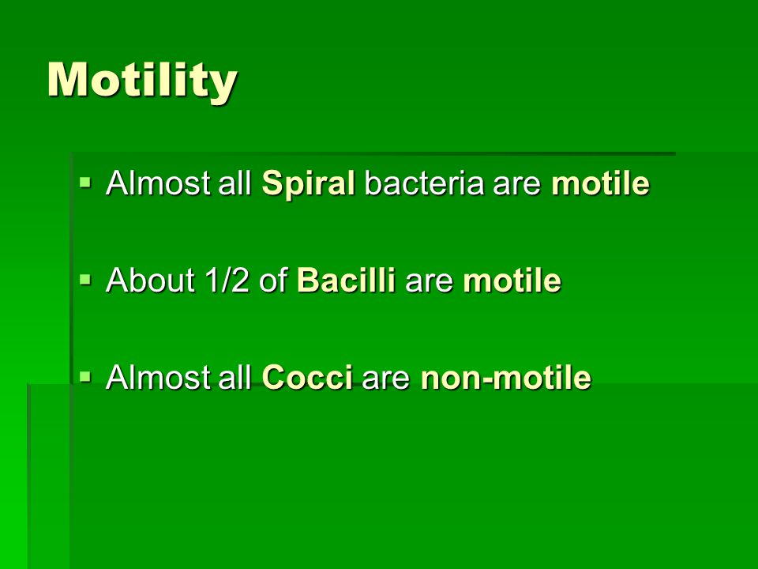758x569 pixels.
Task: Click Almost in the Spiral bullet line
Action: (158, 183)
